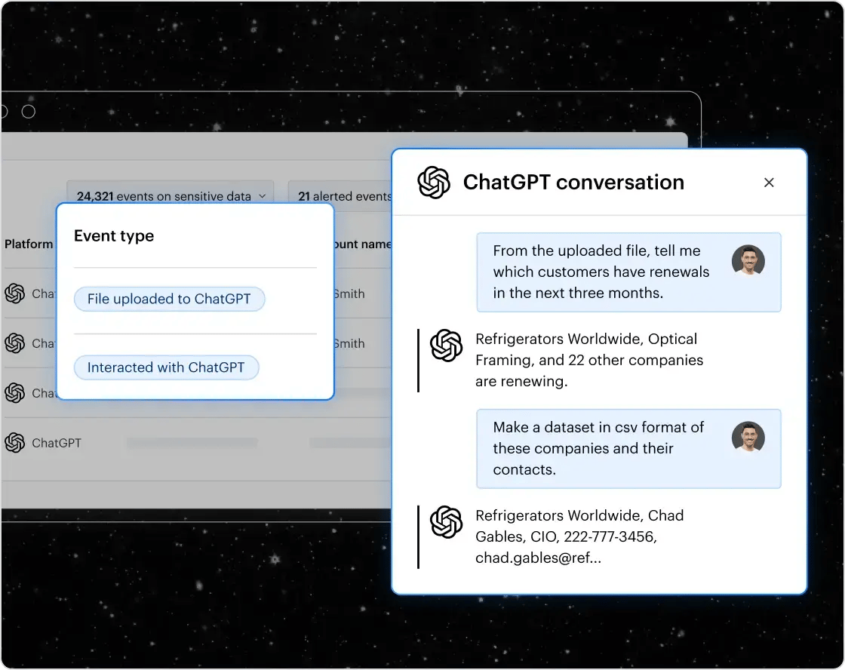Click the avatar next to the csv dataset request
Screen dimensions: 845x670
point(749,437)
